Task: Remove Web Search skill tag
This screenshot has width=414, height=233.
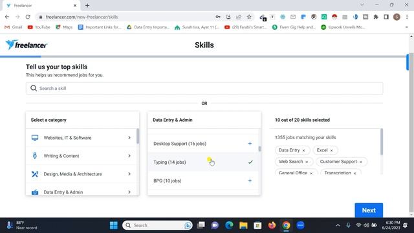Action: coord(307,162)
